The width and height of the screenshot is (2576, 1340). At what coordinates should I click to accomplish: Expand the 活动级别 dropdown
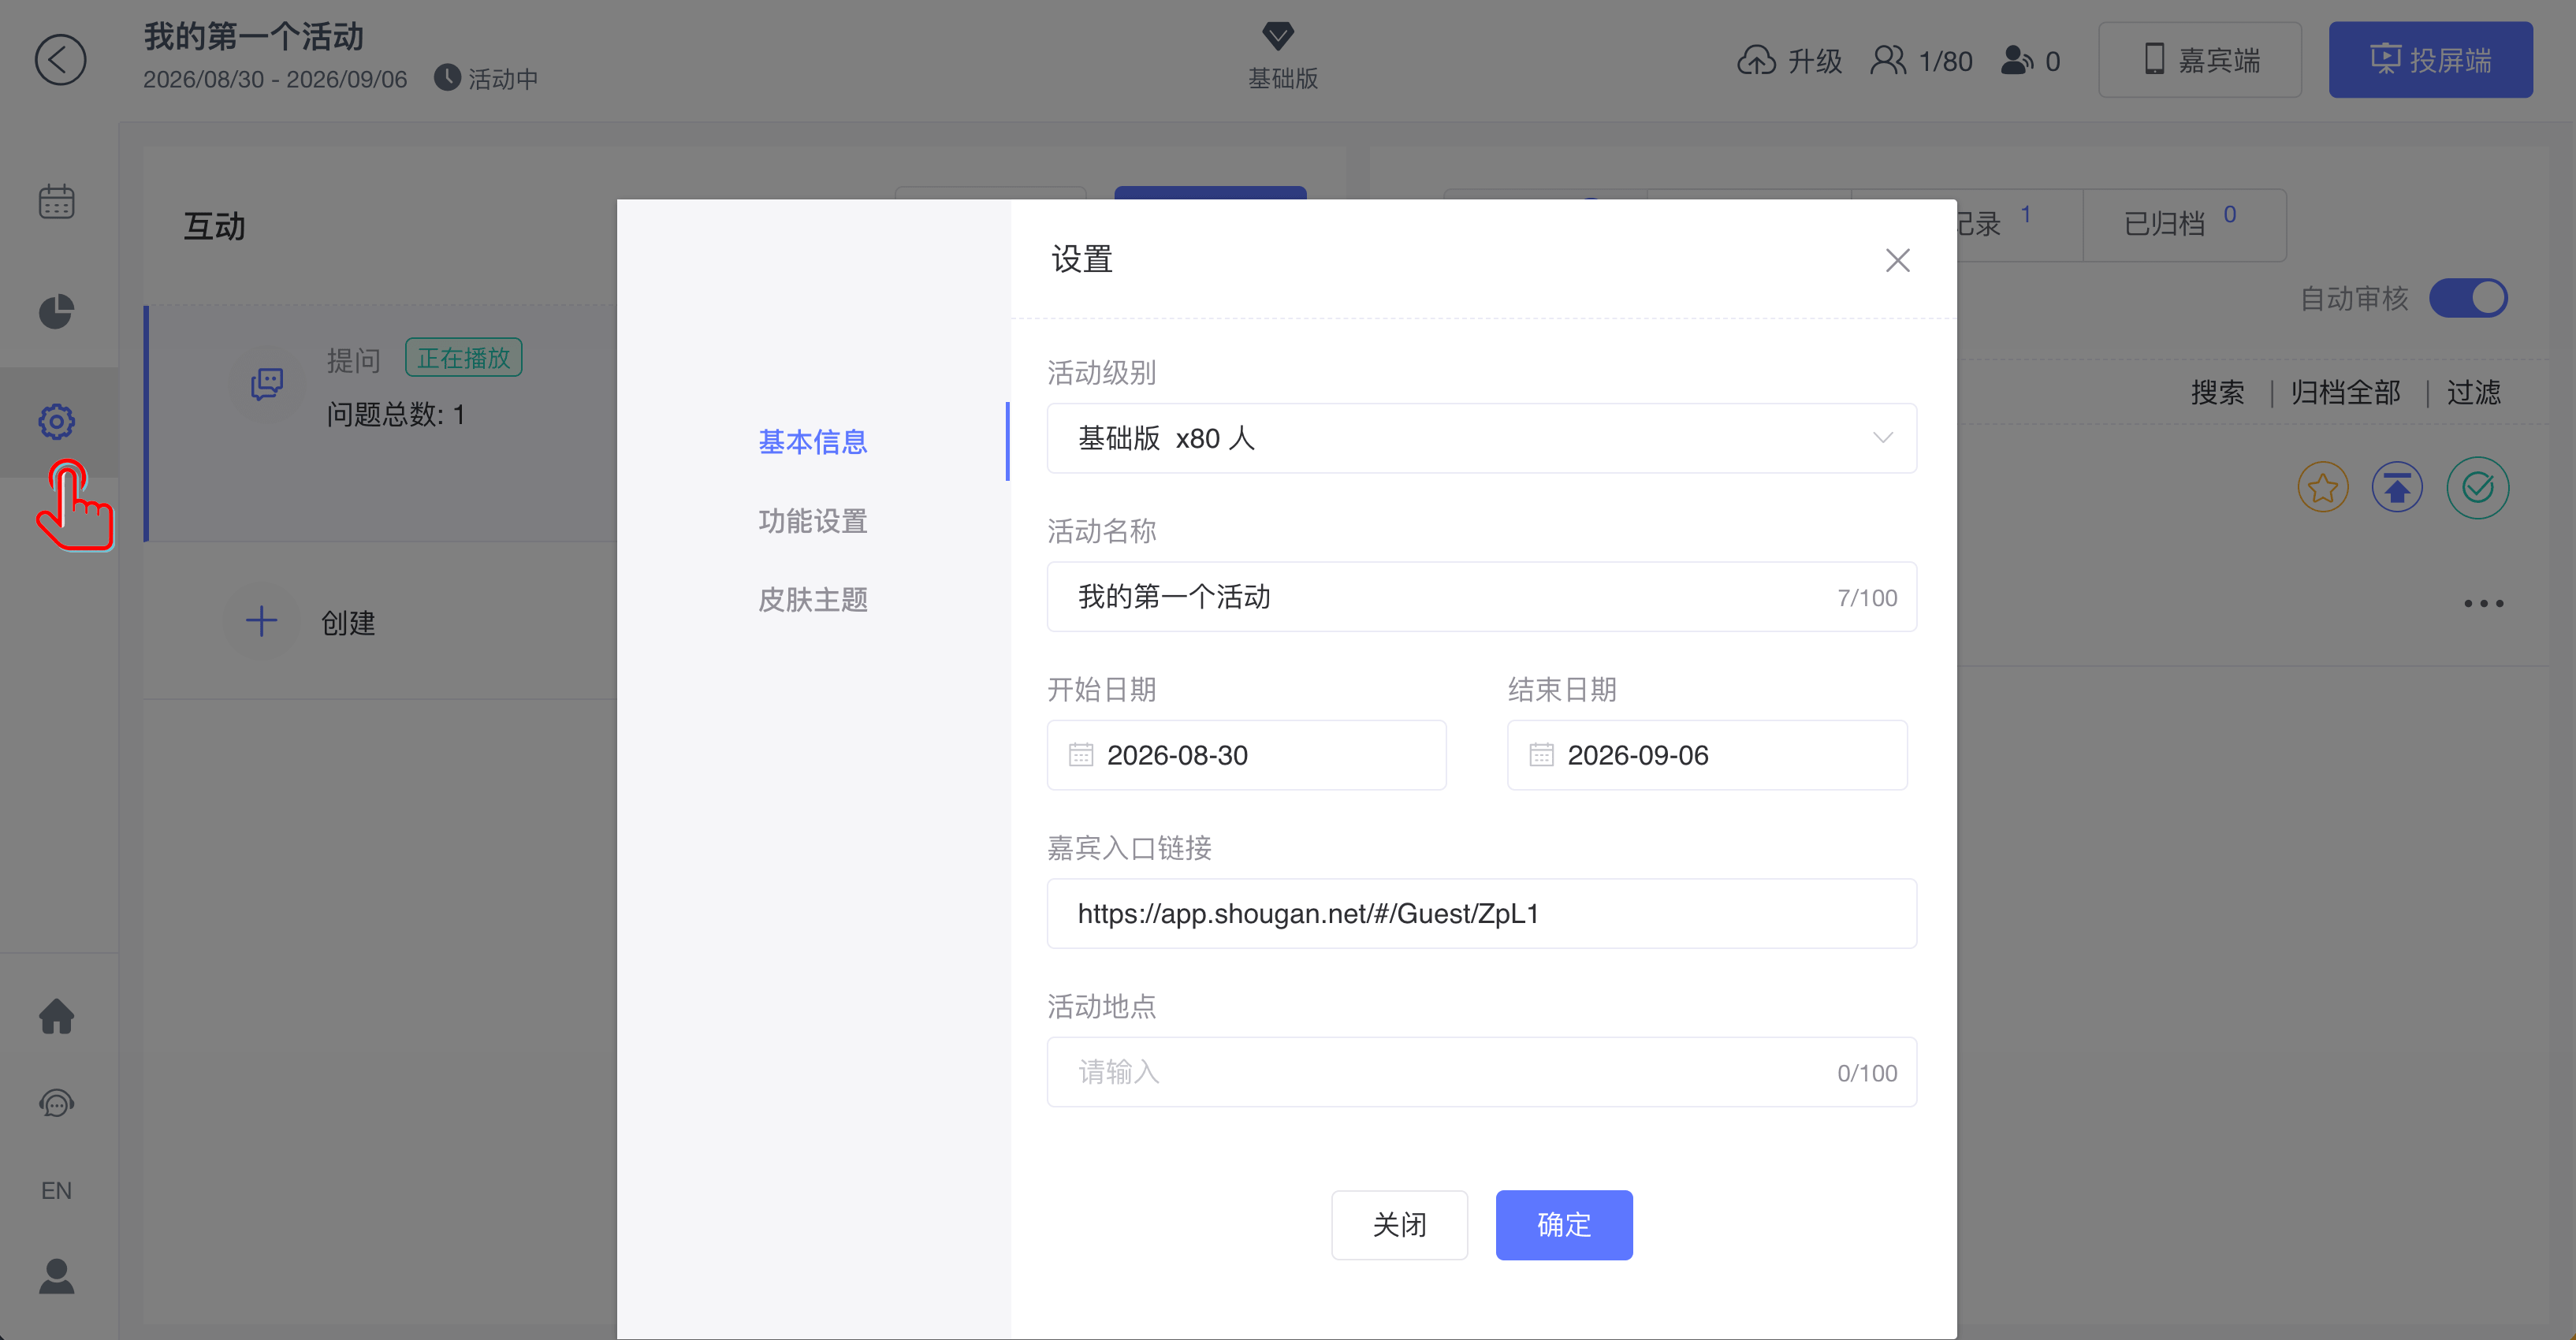[1481, 438]
